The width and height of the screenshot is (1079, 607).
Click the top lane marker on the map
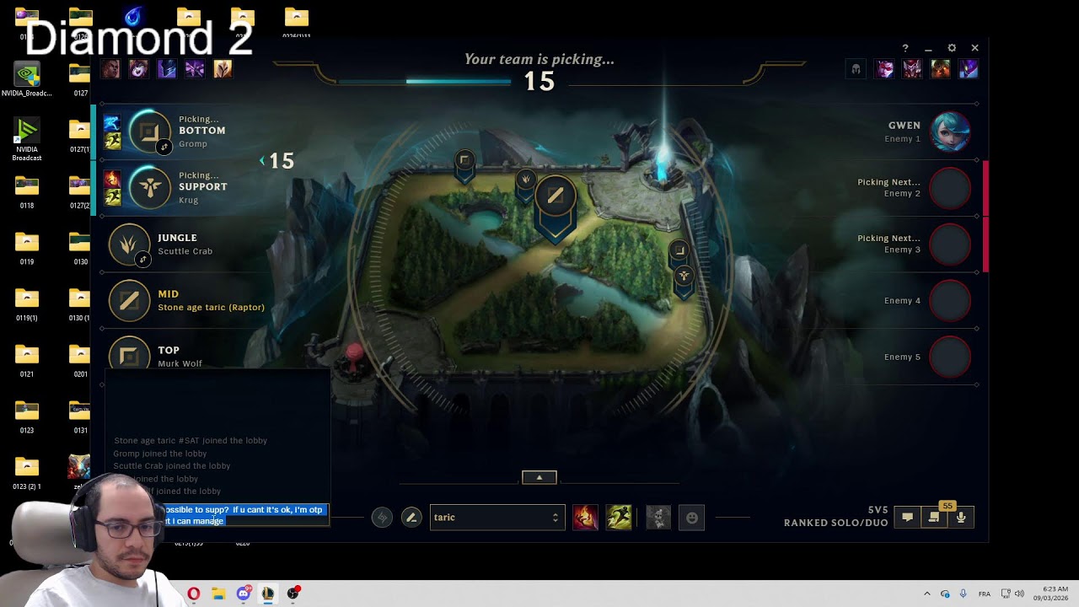(464, 160)
